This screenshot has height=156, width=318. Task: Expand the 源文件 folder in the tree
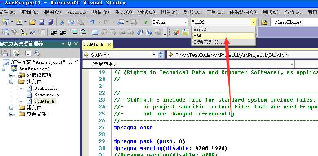(x=11, y=108)
